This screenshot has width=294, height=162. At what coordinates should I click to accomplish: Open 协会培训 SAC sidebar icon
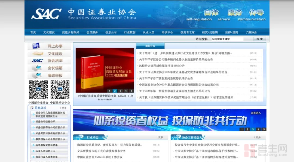point(37,61)
